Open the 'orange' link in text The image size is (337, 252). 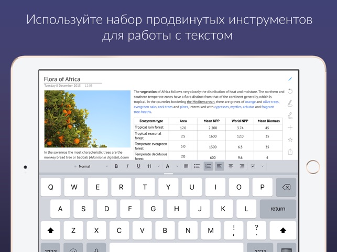coord(251,102)
